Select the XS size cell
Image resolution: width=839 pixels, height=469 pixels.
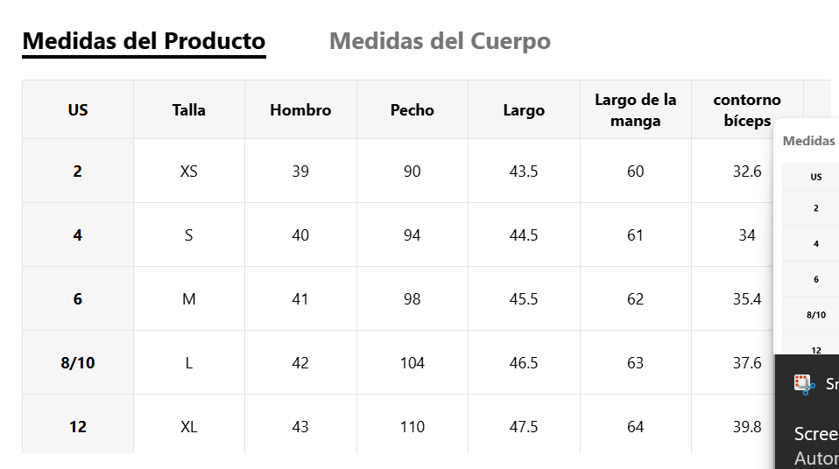(x=189, y=171)
